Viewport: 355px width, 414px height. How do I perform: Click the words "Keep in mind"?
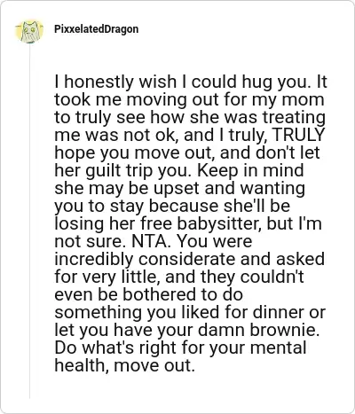click(250, 171)
